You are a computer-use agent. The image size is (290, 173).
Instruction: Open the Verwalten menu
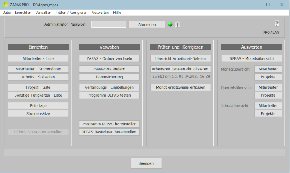pos(43,13)
